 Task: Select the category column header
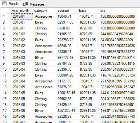(44, 11)
